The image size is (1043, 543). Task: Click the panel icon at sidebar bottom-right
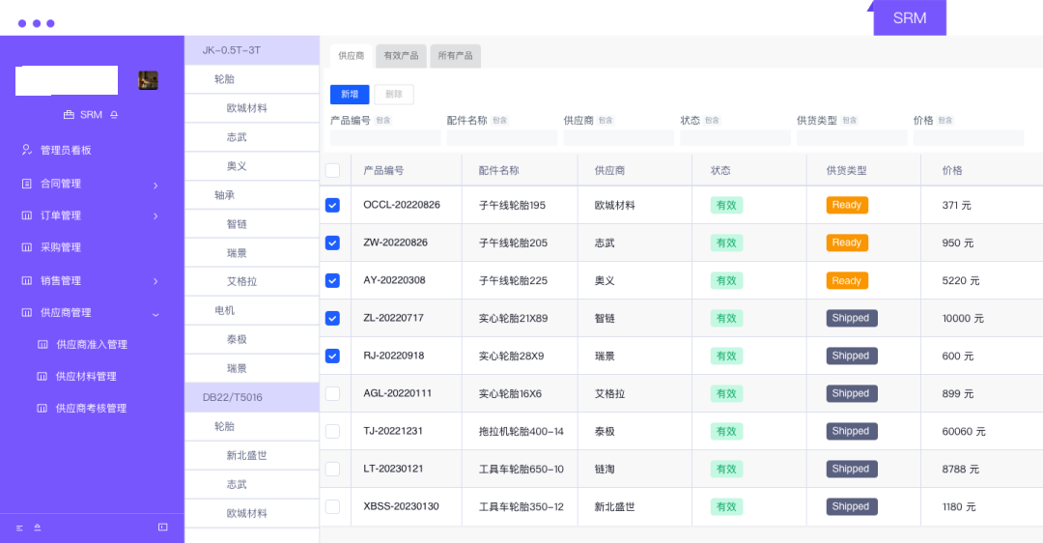pos(162,527)
